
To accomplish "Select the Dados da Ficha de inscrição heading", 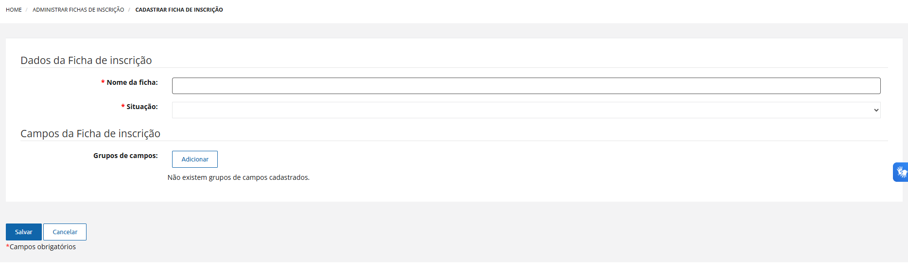I will pos(86,60).
